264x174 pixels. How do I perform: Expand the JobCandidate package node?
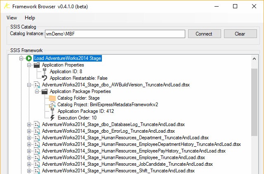(x=29, y=164)
